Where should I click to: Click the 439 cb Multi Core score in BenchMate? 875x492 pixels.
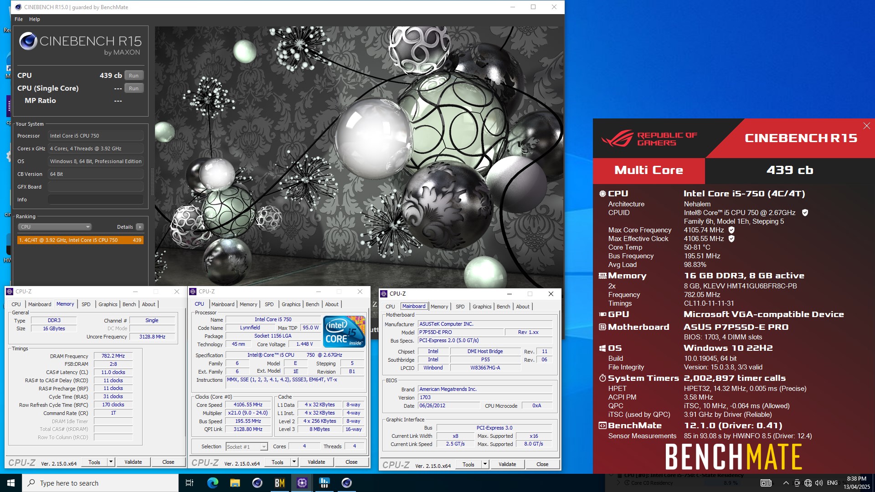(790, 170)
